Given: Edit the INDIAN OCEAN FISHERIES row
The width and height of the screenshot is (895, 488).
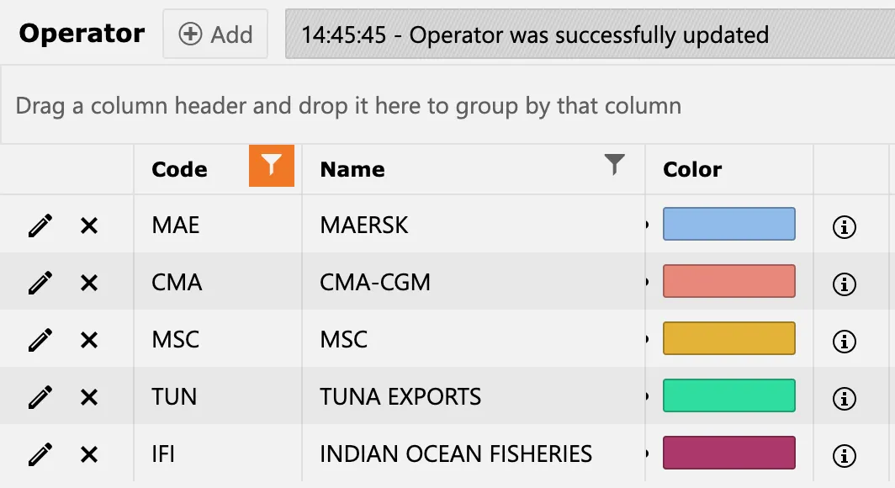Looking at the screenshot, I should click(40, 454).
